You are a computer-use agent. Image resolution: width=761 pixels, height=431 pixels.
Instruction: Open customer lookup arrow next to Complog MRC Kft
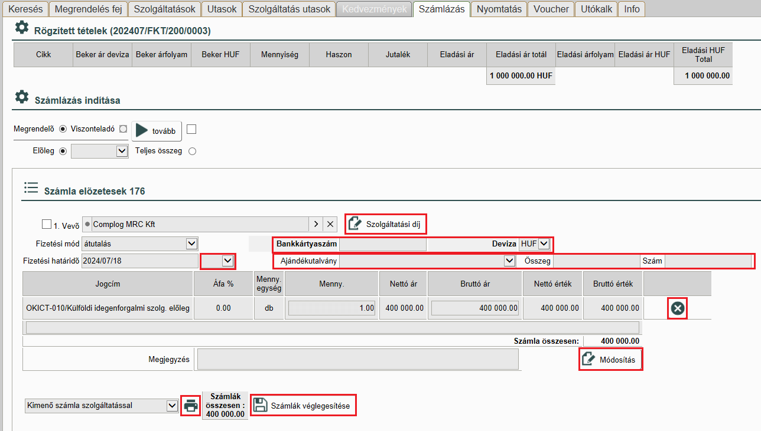click(316, 224)
